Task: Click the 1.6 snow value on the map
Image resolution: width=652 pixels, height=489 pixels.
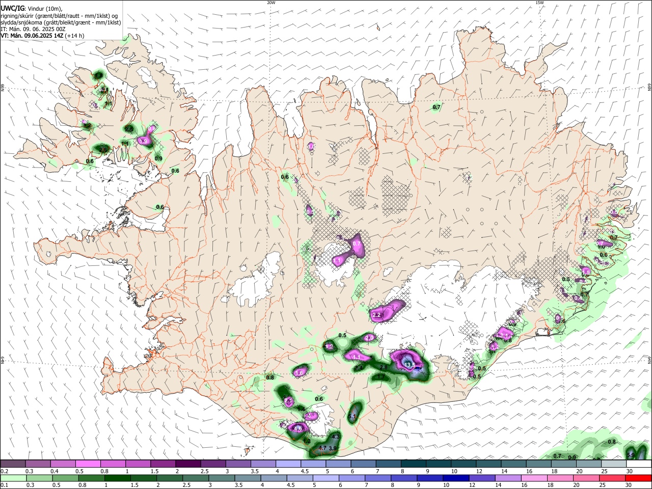Action: point(300,373)
